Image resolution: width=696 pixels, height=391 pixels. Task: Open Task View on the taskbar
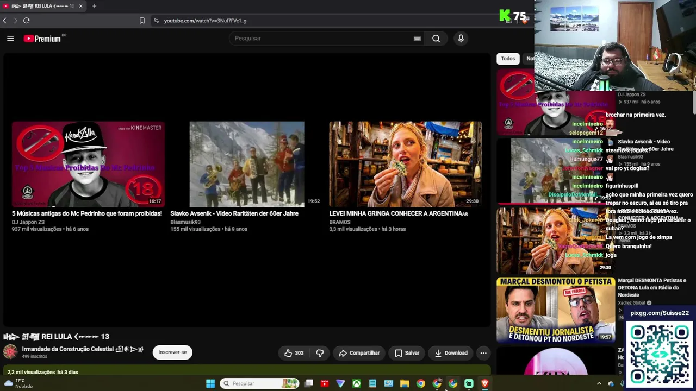coord(308,384)
